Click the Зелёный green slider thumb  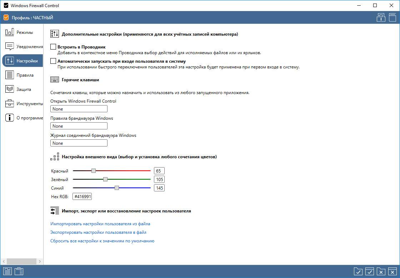(x=105, y=179)
